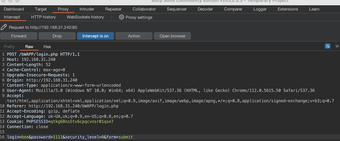Viewport: 340px width, 141px height.
Task: Select the Intercept sub-tab
Action: (x=12, y=17)
